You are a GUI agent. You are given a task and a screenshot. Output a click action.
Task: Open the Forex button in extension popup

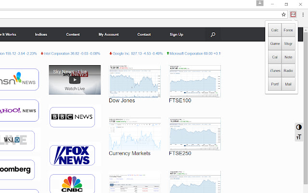(288, 30)
